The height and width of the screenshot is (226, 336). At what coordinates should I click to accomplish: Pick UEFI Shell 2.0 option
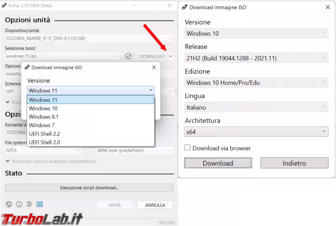90,142
